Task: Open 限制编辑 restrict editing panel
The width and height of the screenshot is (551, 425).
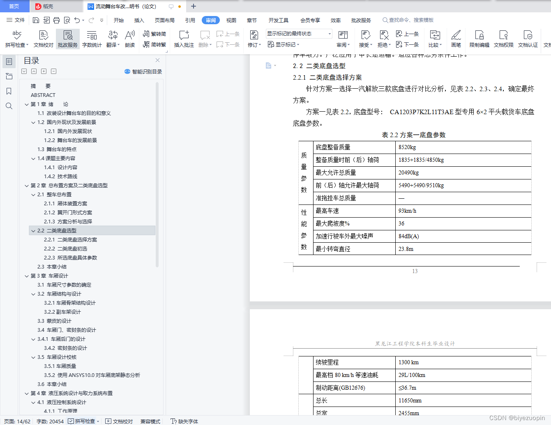Action: pyautogui.click(x=479, y=39)
